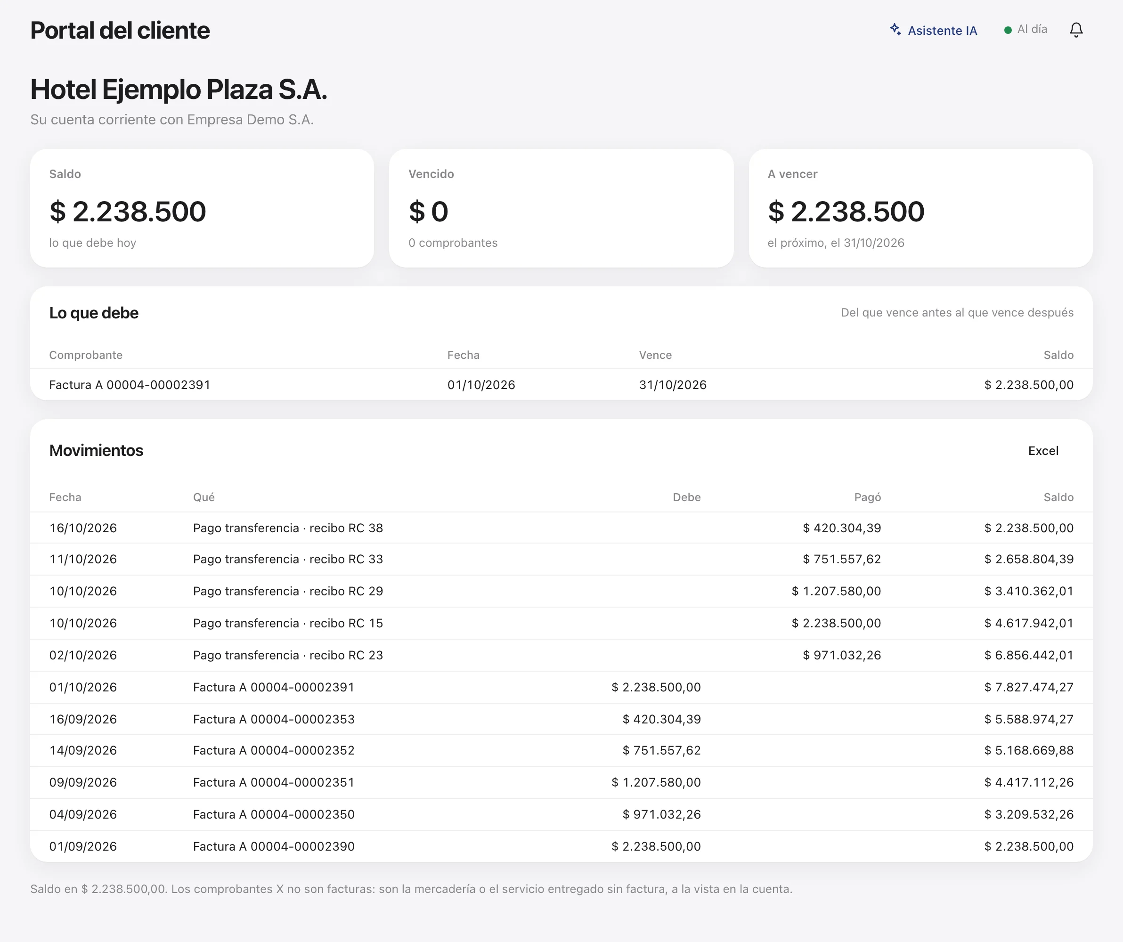Screen dimensions: 1123x942
Task: Click the balance $ 2.658.804,39
Action: coord(1028,559)
